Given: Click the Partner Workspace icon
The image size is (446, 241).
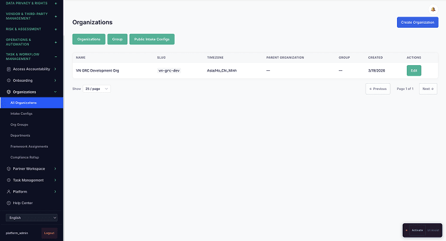Looking at the screenshot, I should coord(9,169).
